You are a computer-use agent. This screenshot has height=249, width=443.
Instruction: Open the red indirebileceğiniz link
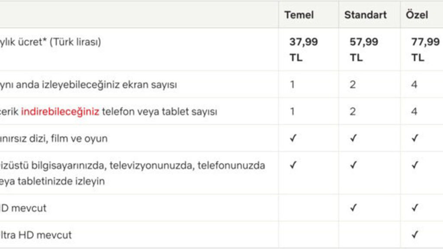pos(60,112)
